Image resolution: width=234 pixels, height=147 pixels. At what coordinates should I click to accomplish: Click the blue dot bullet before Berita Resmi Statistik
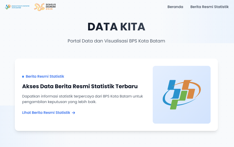pos(23,76)
